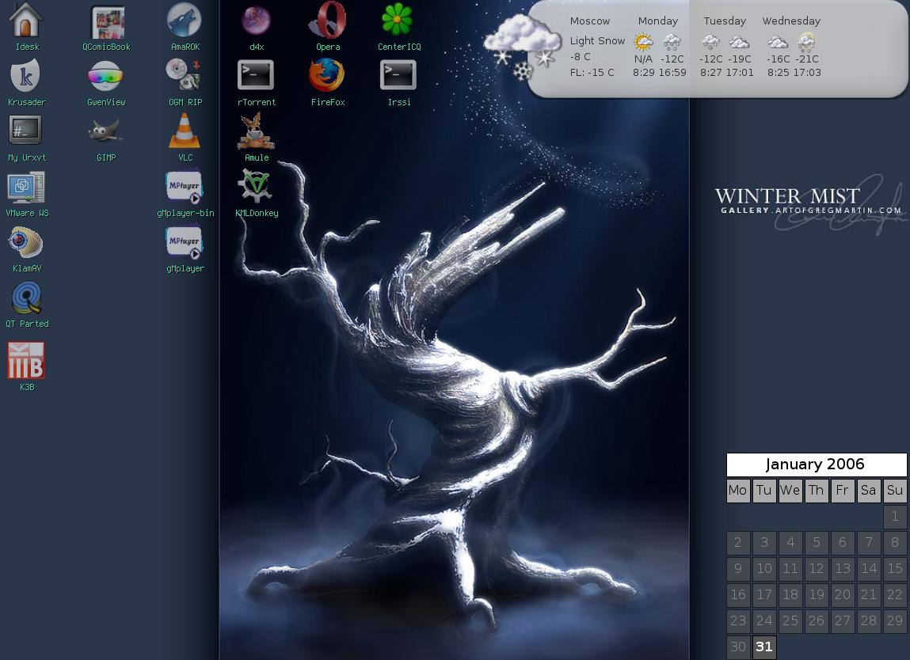Launch GIMP image editor
This screenshot has width=910, height=660.
[105, 131]
